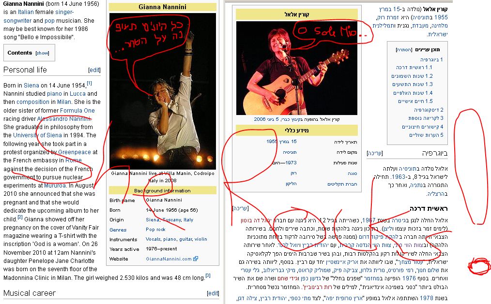Show the Contents table

pyautogui.click(x=42, y=53)
